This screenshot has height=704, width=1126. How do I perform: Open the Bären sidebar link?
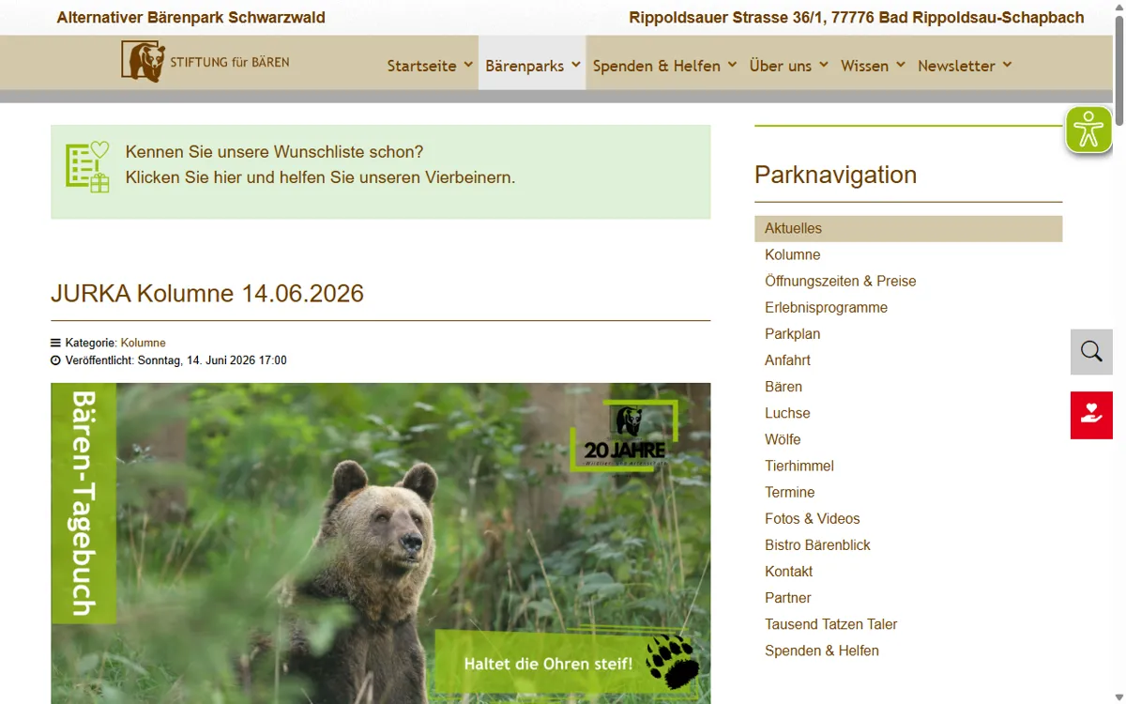(x=784, y=386)
